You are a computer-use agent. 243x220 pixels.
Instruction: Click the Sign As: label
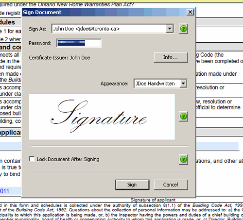point(37,29)
